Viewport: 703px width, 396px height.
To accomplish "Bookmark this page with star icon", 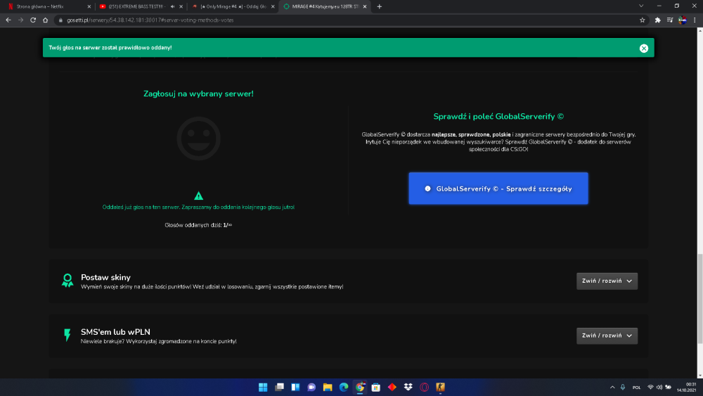I will click(642, 20).
